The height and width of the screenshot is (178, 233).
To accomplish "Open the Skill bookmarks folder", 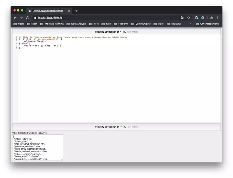I will 106,24.
